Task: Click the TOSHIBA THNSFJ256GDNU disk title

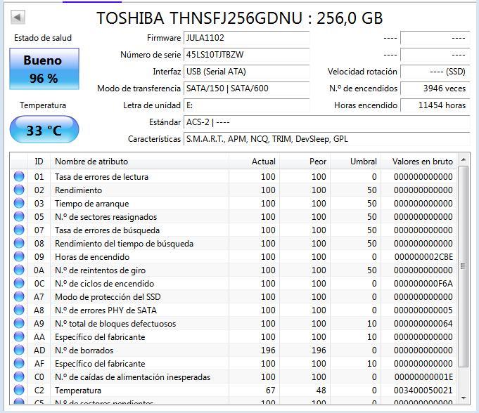Action: click(239, 18)
